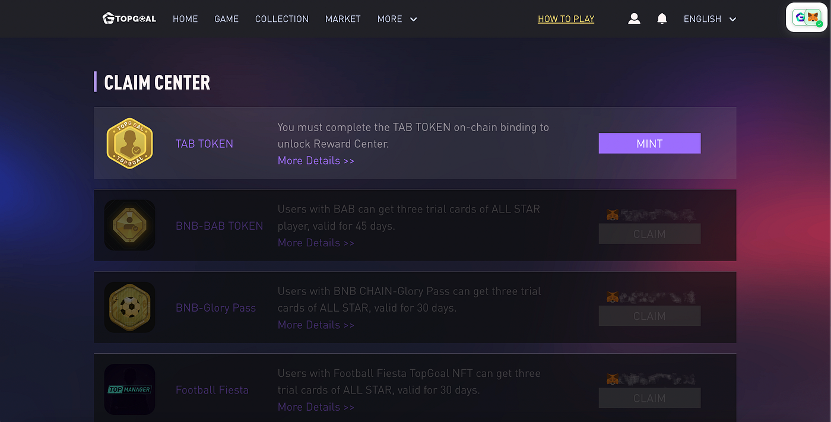Screen dimensions: 831x422
Task: Click the TAB TOKEN gold badge
Action: point(129,143)
